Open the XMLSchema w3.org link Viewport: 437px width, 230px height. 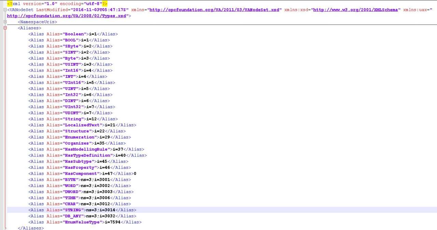(x=355, y=10)
